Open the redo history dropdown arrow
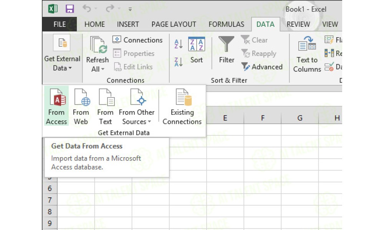The width and height of the screenshot is (384, 230). pyautogui.click(x=119, y=9)
